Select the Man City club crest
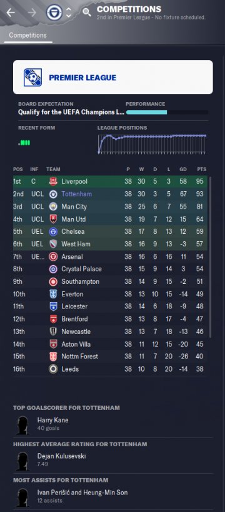The width and height of the screenshot is (225, 512). coord(53,207)
